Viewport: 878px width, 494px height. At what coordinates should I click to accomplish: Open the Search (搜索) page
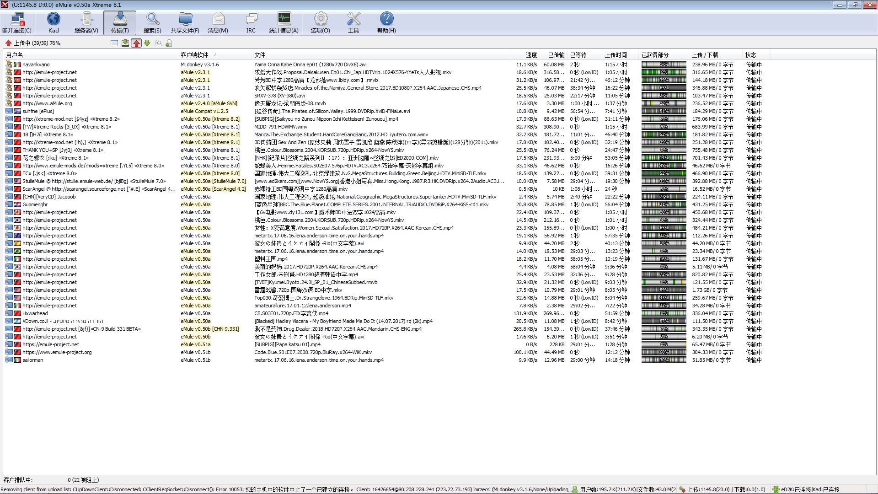(x=152, y=23)
